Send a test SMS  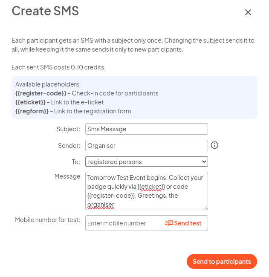tap(183, 223)
